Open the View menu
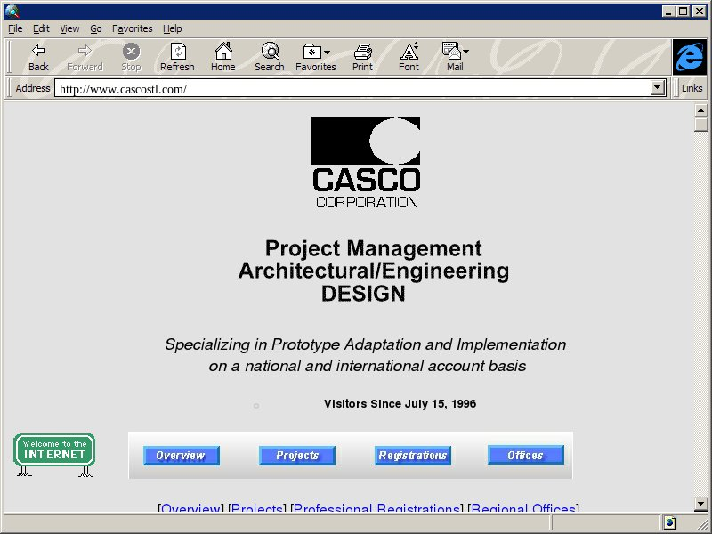712x534 pixels. [69, 28]
